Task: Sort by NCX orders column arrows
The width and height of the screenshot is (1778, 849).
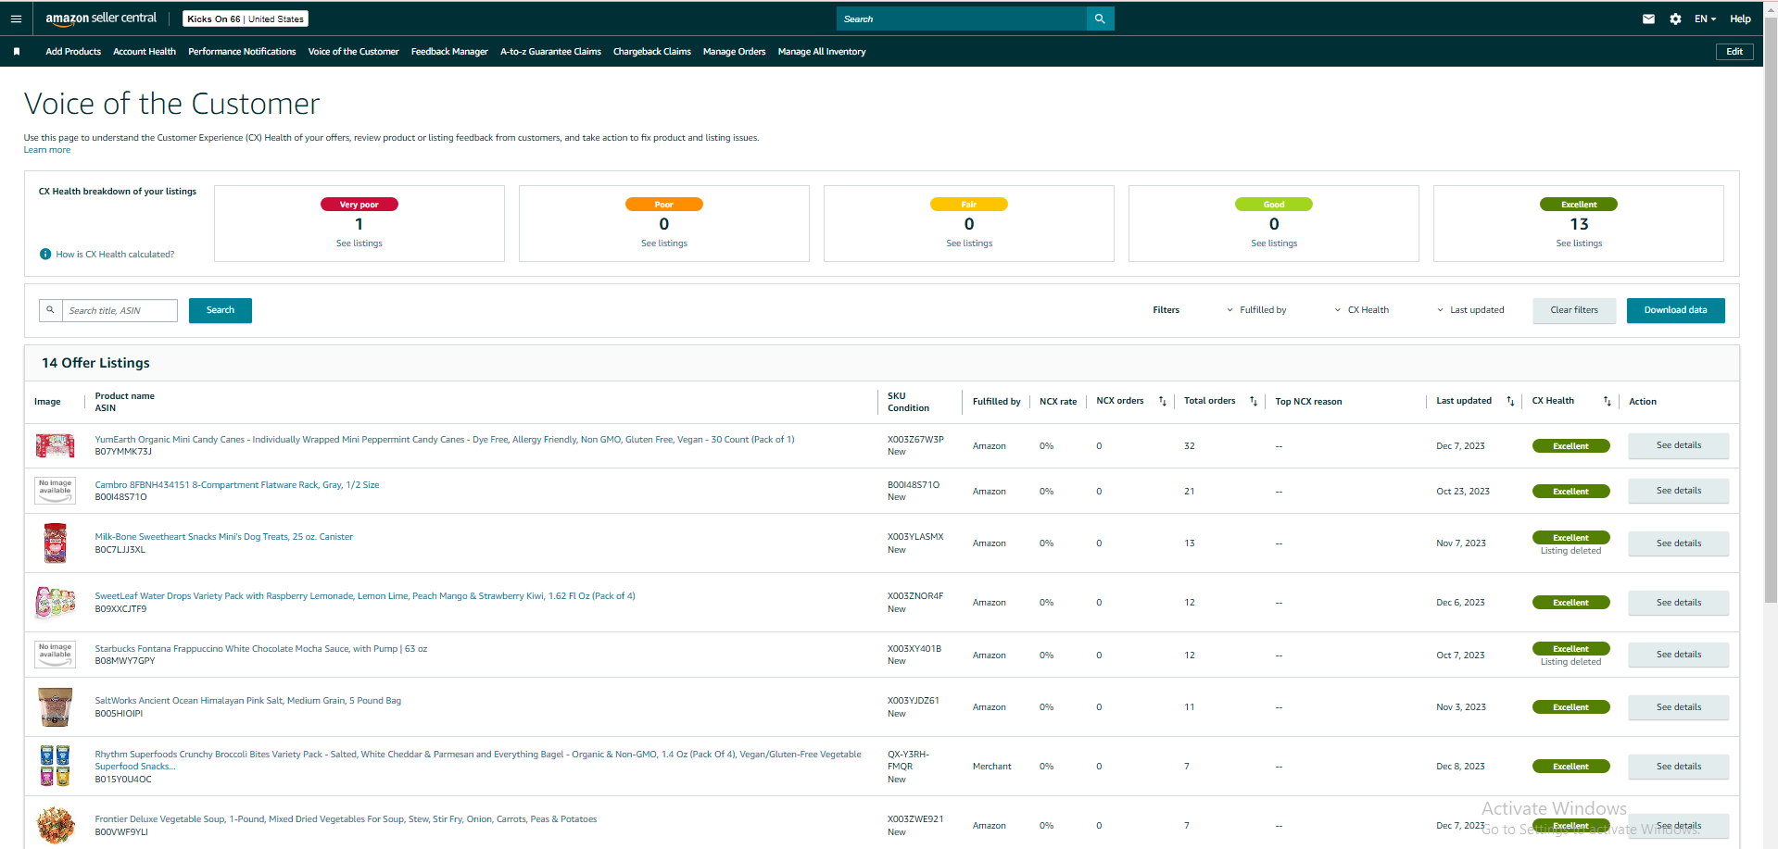Action: pyautogui.click(x=1163, y=401)
